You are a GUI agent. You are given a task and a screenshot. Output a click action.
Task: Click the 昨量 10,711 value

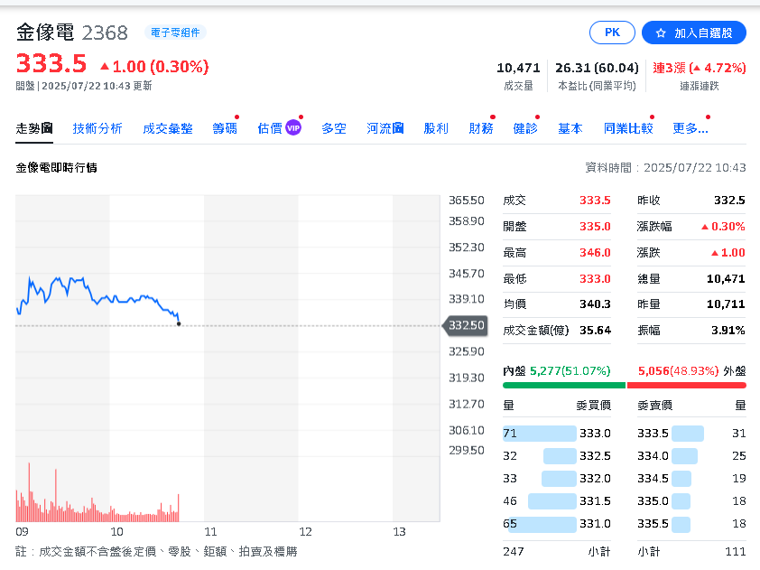[726, 304]
